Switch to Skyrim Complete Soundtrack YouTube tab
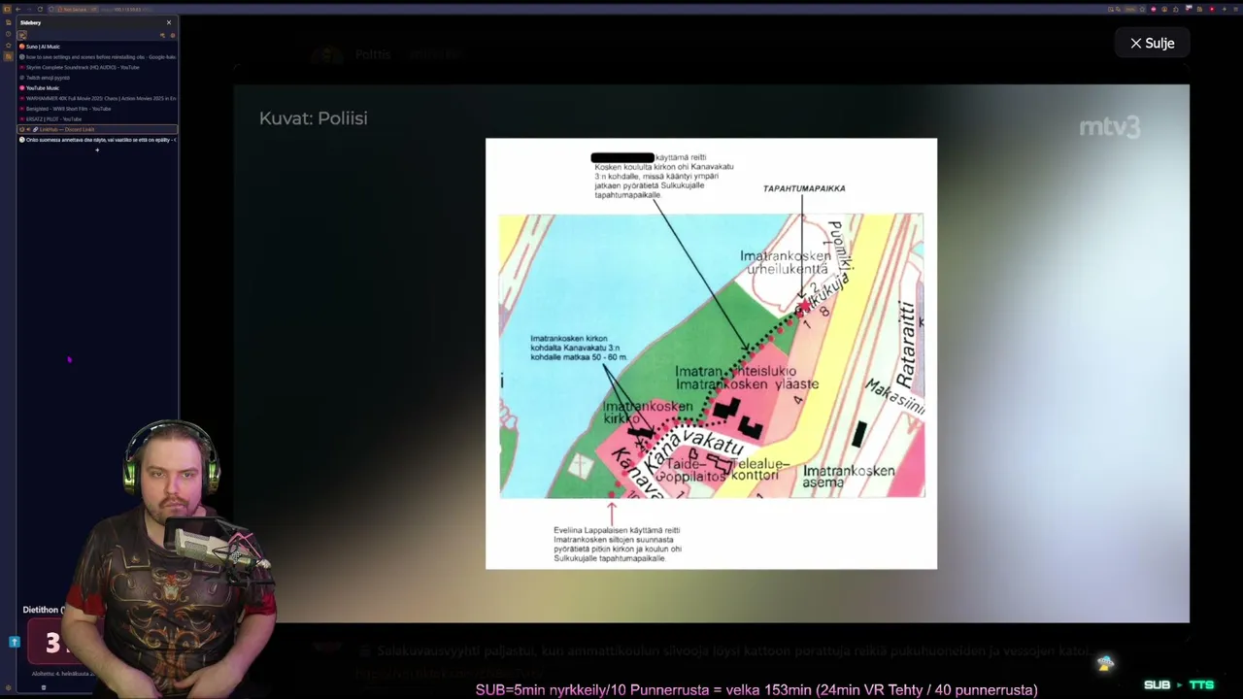 97,67
